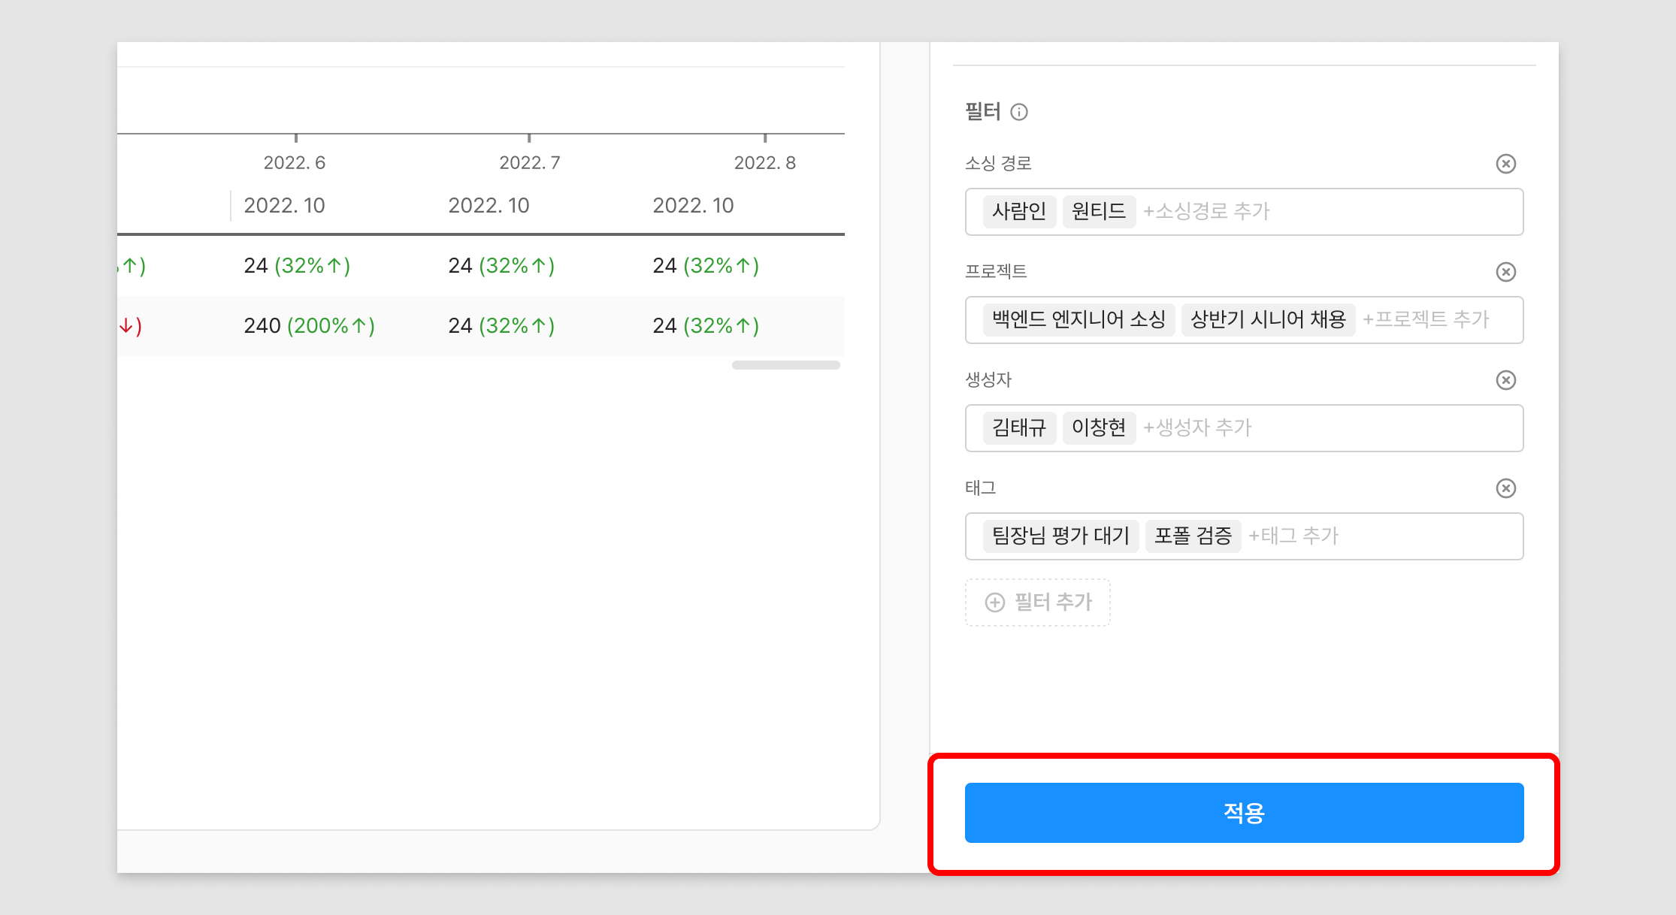Image resolution: width=1676 pixels, height=915 pixels.
Task: Click the +태그 추가 input field
Action: [1293, 536]
